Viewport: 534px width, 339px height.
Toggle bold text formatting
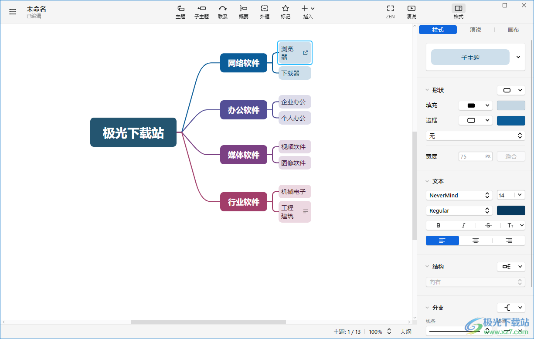tap(439, 225)
